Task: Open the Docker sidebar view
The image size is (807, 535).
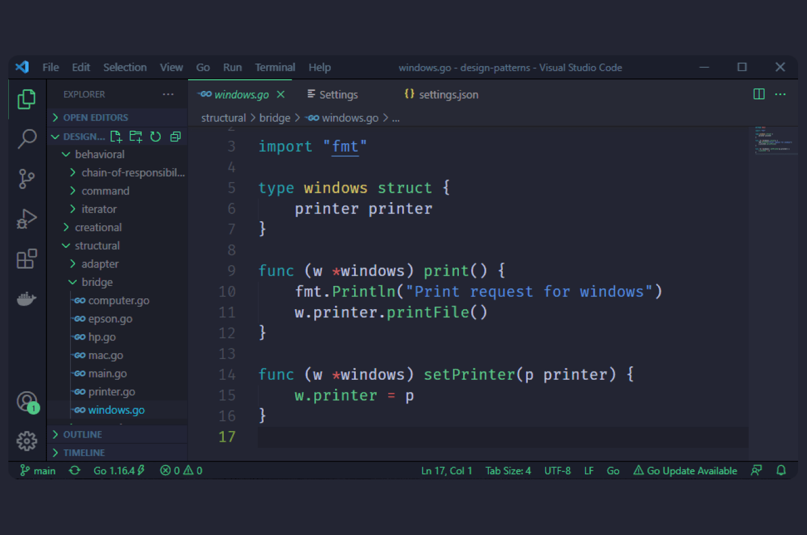Action: (x=27, y=298)
